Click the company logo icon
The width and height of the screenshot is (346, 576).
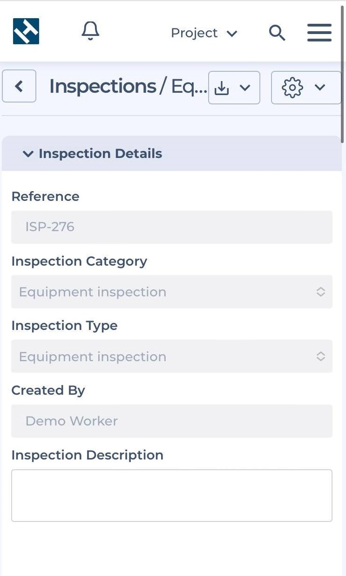[26, 31]
